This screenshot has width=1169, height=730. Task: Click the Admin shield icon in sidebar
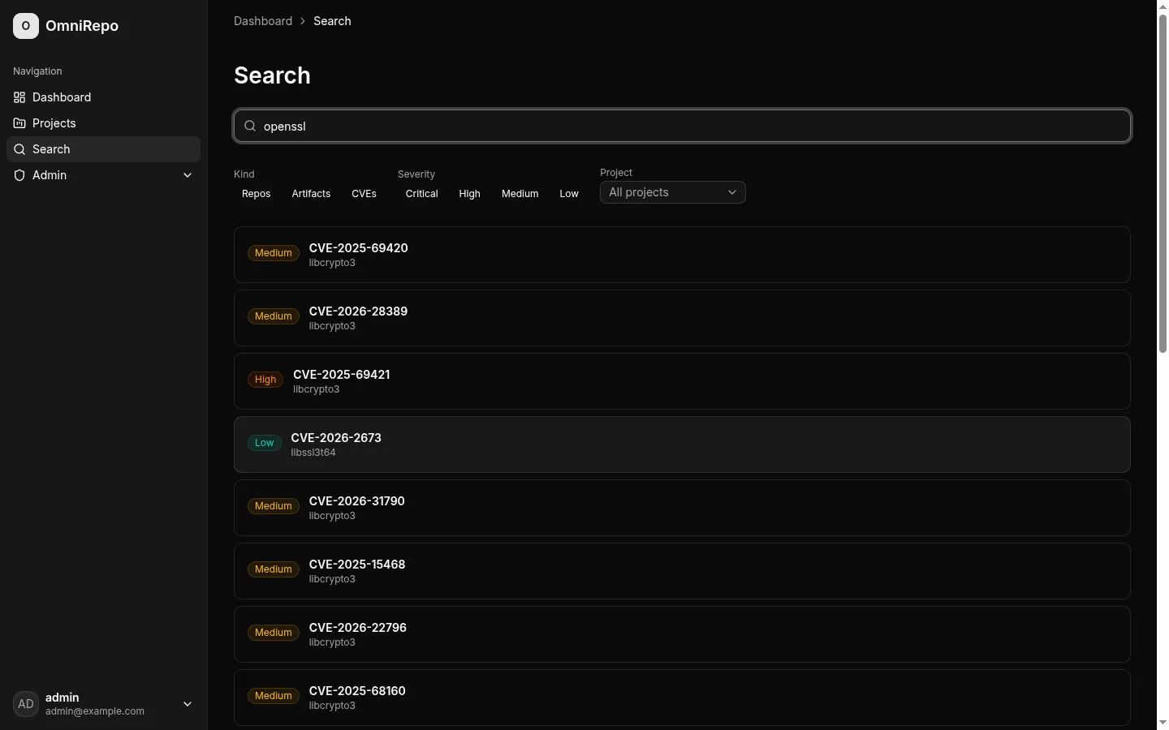click(x=19, y=175)
